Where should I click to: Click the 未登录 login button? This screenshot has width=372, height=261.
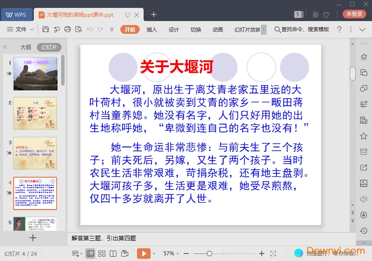354,14
